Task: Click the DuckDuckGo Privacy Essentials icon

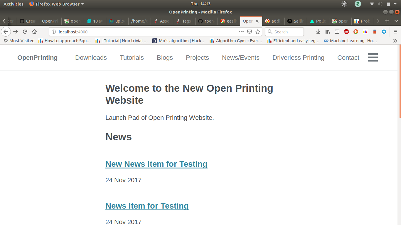Action: point(356,32)
